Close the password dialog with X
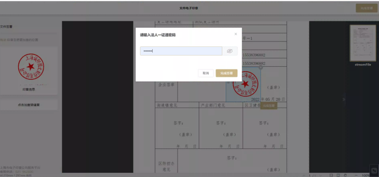This screenshot has height=177, width=379. point(235,34)
